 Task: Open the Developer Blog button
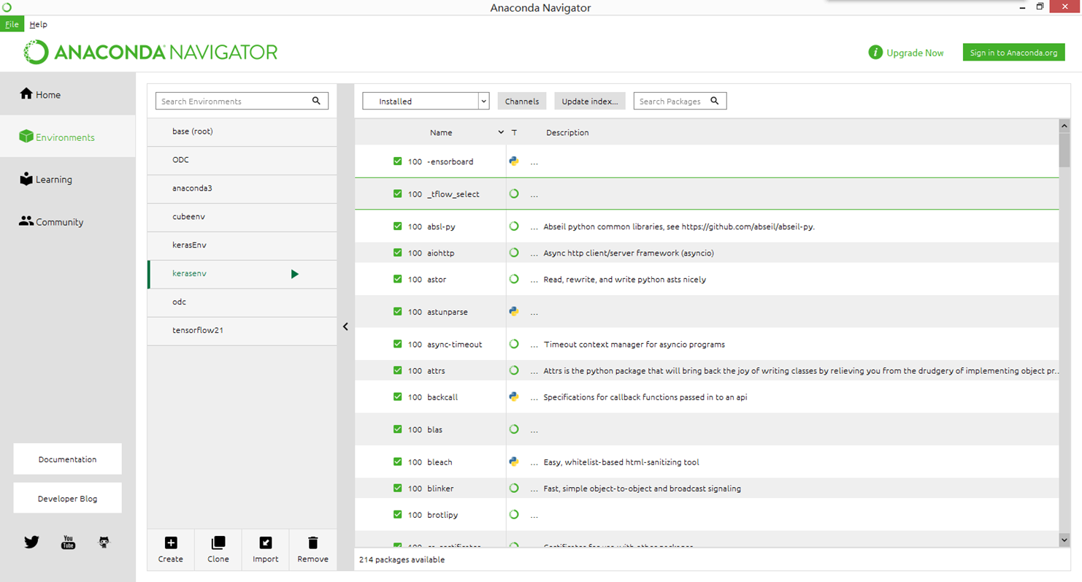[x=67, y=499]
